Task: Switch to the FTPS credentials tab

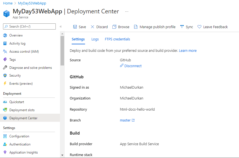Action: point(117,39)
